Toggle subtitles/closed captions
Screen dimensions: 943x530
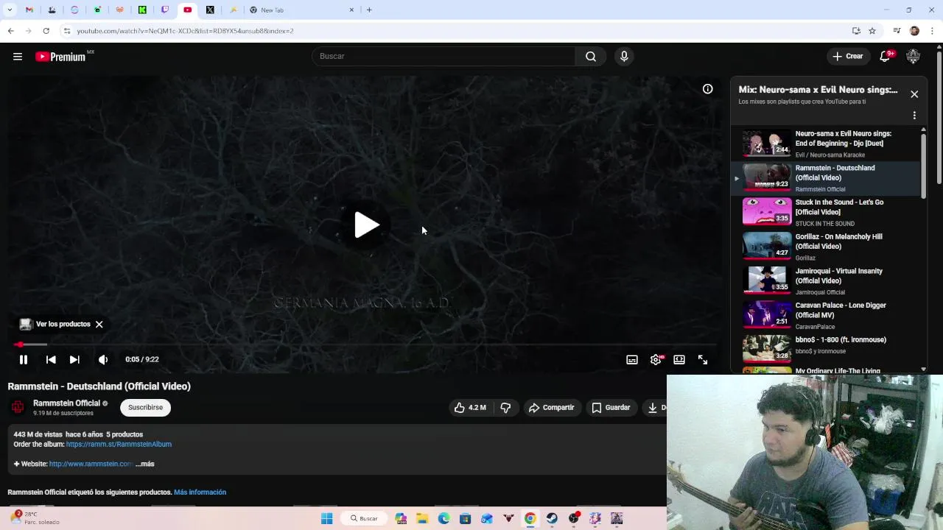[x=632, y=359]
